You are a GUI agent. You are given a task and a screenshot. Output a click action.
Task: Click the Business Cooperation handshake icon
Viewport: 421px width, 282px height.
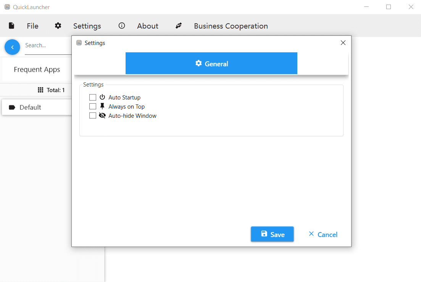click(179, 26)
